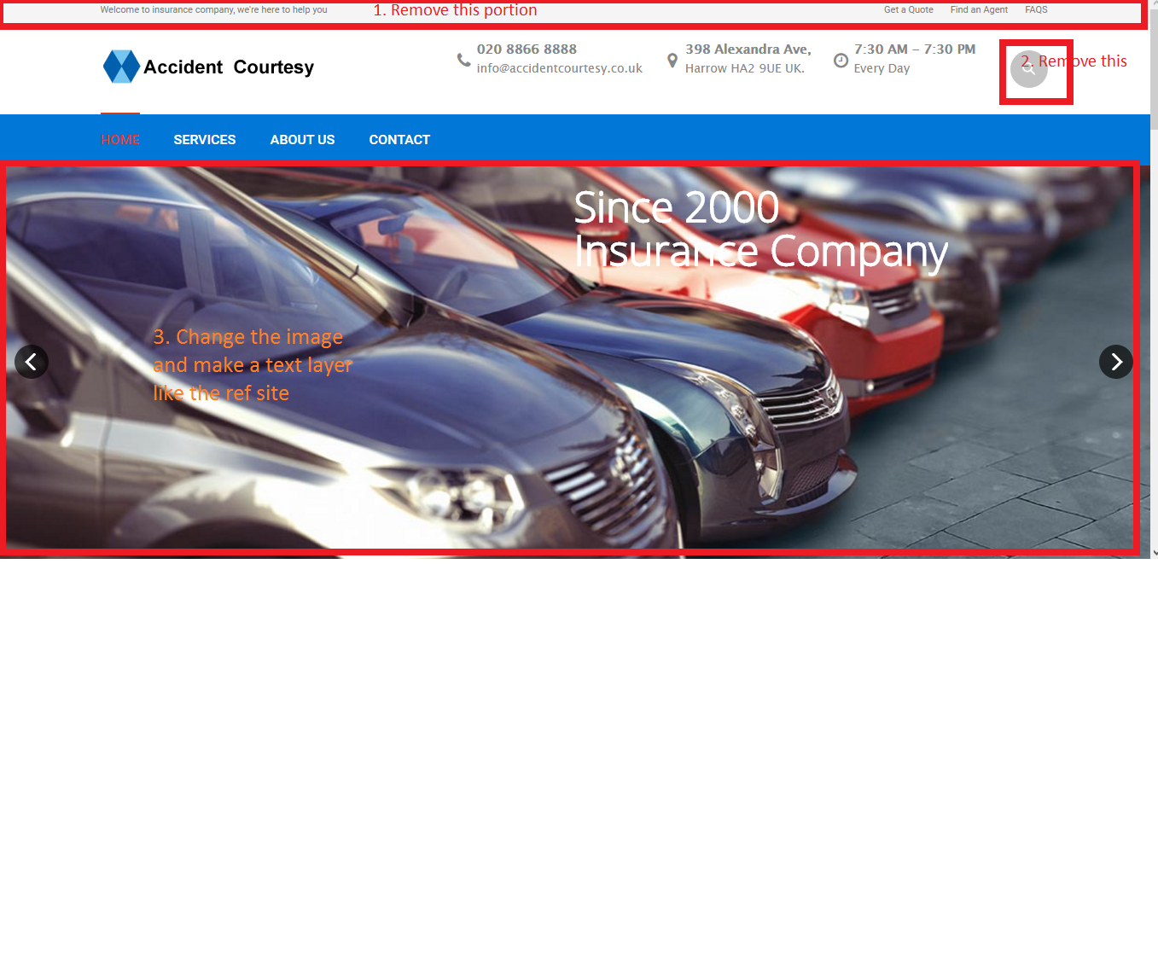Click the clock icon beside opening hours
Viewport: 1158px width, 965px height.
coord(841,61)
